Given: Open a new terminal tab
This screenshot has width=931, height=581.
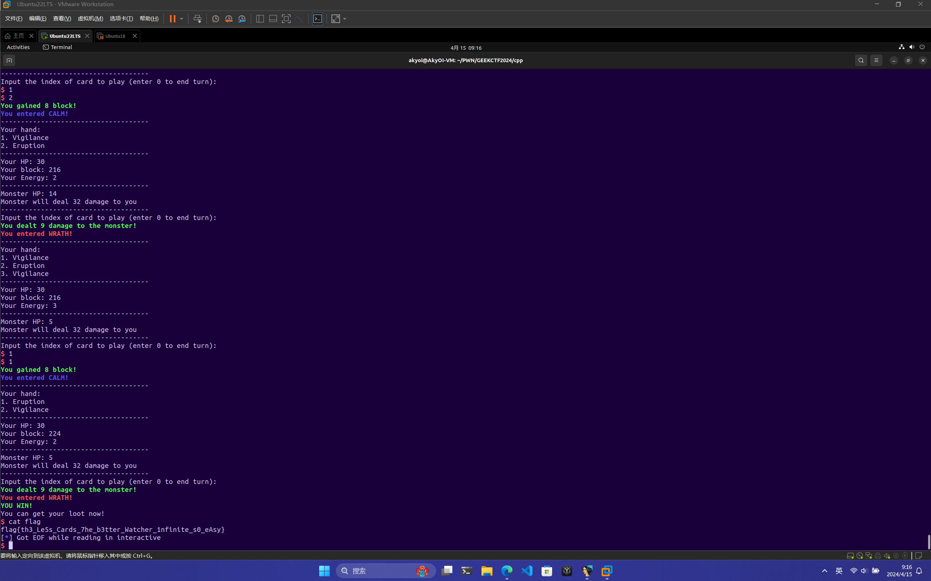Looking at the screenshot, I should (x=9, y=60).
